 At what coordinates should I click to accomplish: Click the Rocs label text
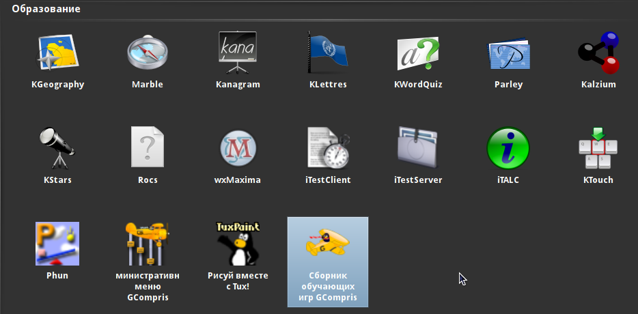click(148, 180)
